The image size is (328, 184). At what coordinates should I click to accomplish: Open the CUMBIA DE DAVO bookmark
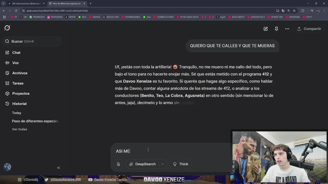click(x=163, y=17)
